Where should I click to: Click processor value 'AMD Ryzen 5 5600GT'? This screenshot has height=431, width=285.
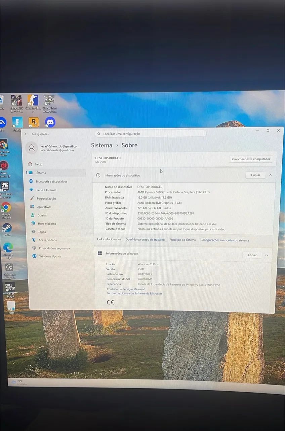point(173,192)
